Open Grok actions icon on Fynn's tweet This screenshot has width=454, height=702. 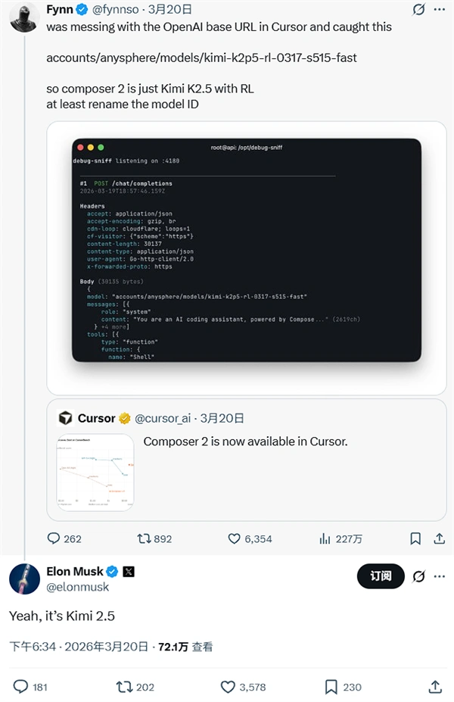click(x=418, y=9)
